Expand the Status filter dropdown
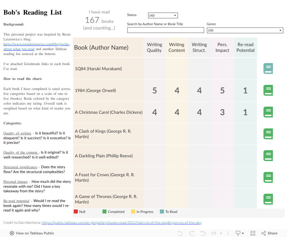 point(163,15)
